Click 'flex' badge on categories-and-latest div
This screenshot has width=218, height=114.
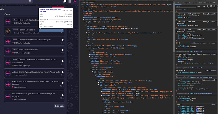coord(150,81)
